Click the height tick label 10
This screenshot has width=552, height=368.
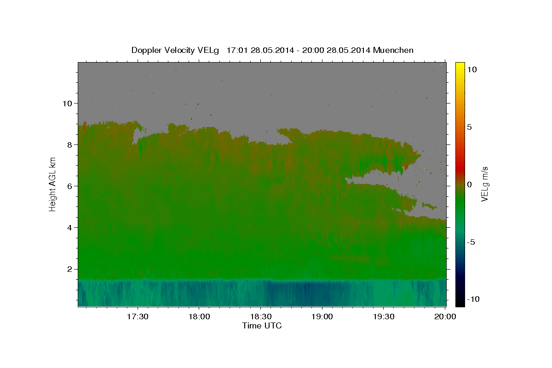[x=69, y=103]
